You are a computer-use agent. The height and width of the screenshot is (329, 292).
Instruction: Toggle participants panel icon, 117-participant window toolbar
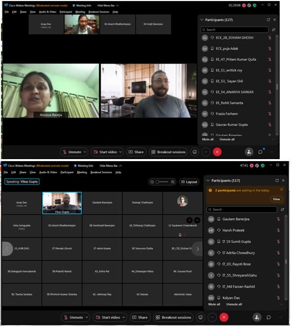pos(257,318)
